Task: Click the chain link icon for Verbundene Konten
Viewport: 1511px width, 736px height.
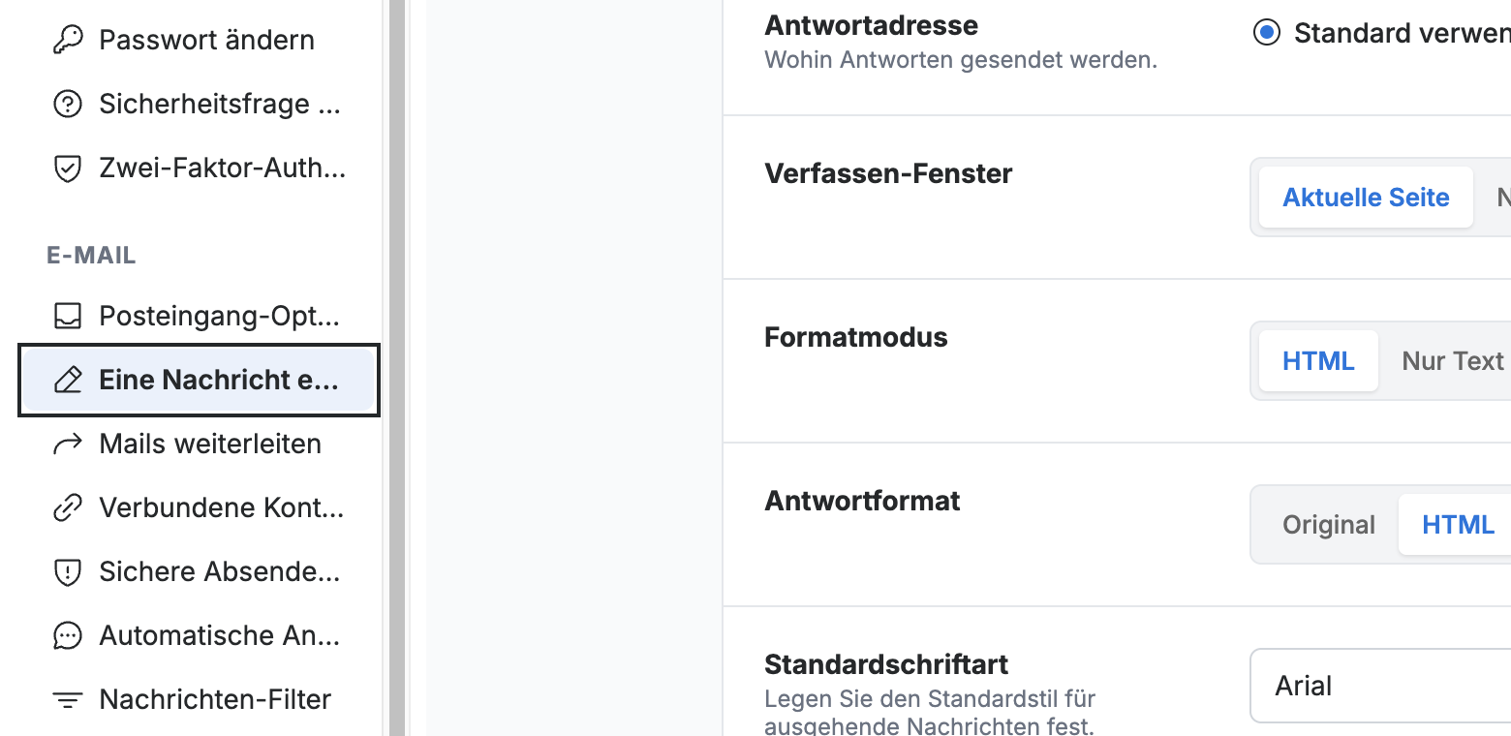Action: pyautogui.click(x=67, y=507)
